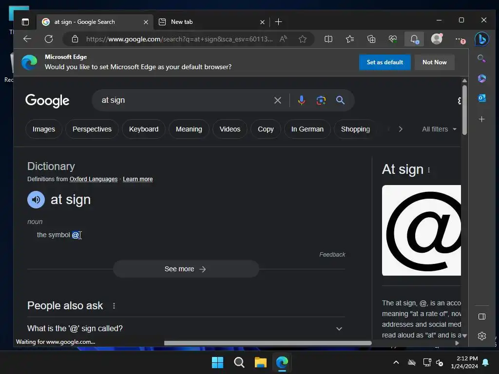The width and height of the screenshot is (499, 374).
Task: Select the Meaning filter chip
Action: coord(189,129)
